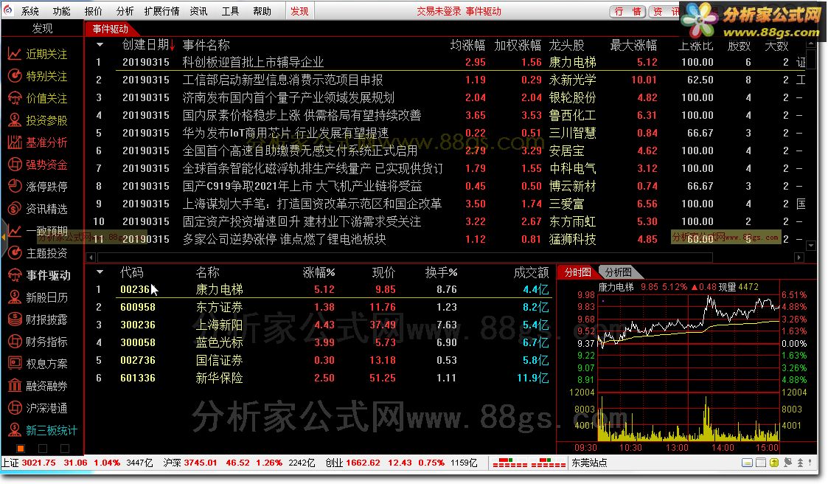
Task: Select 事件驱动 sidebar entry
Action: (39, 275)
